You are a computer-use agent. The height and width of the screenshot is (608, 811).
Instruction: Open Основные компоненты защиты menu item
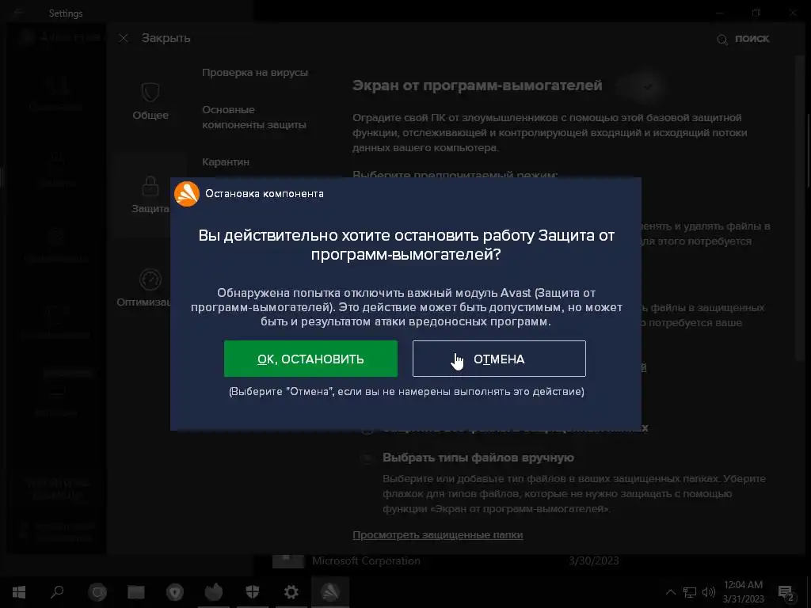coord(254,117)
